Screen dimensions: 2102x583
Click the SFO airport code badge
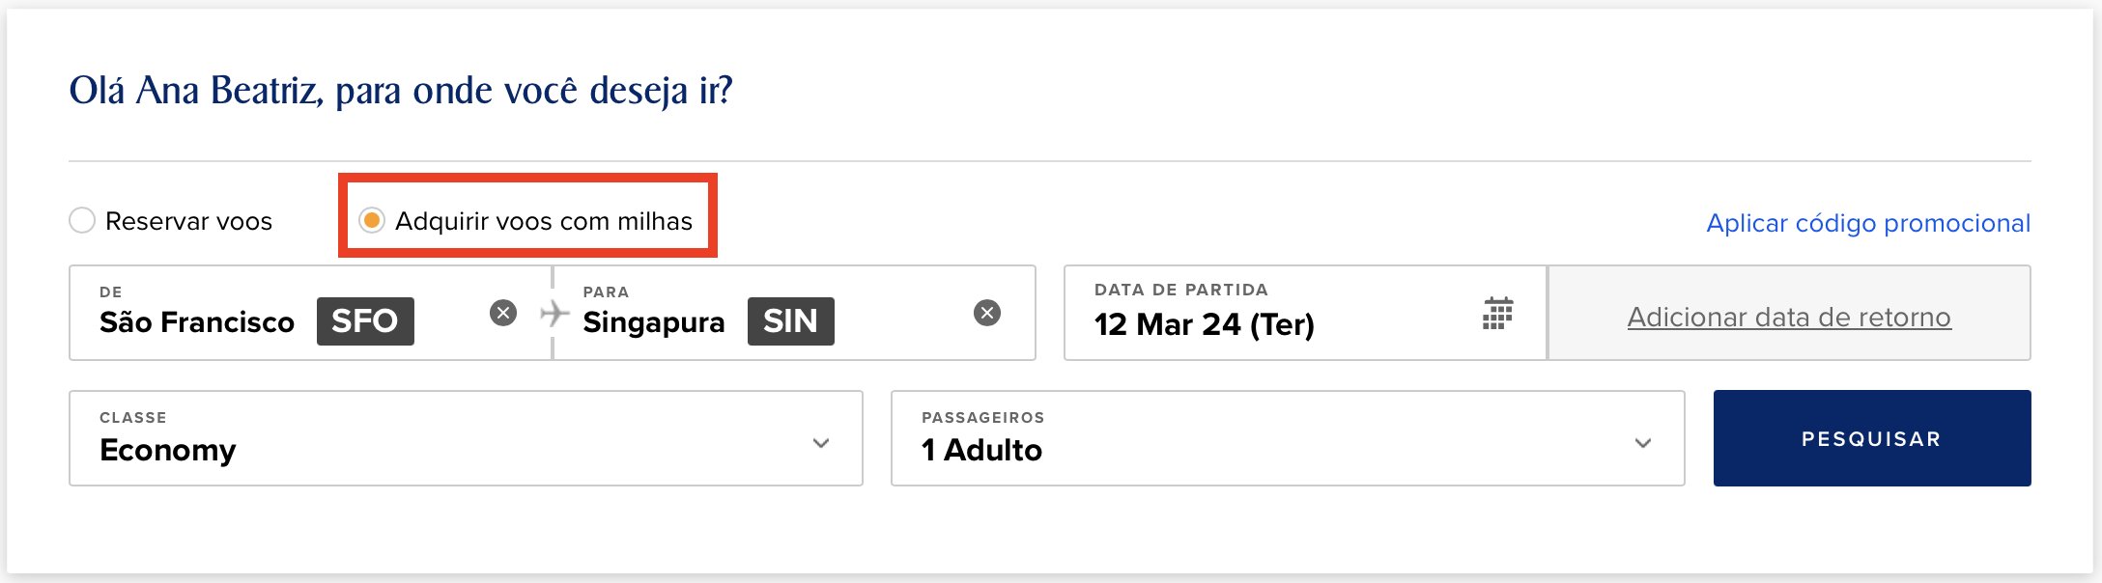(365, 320)
